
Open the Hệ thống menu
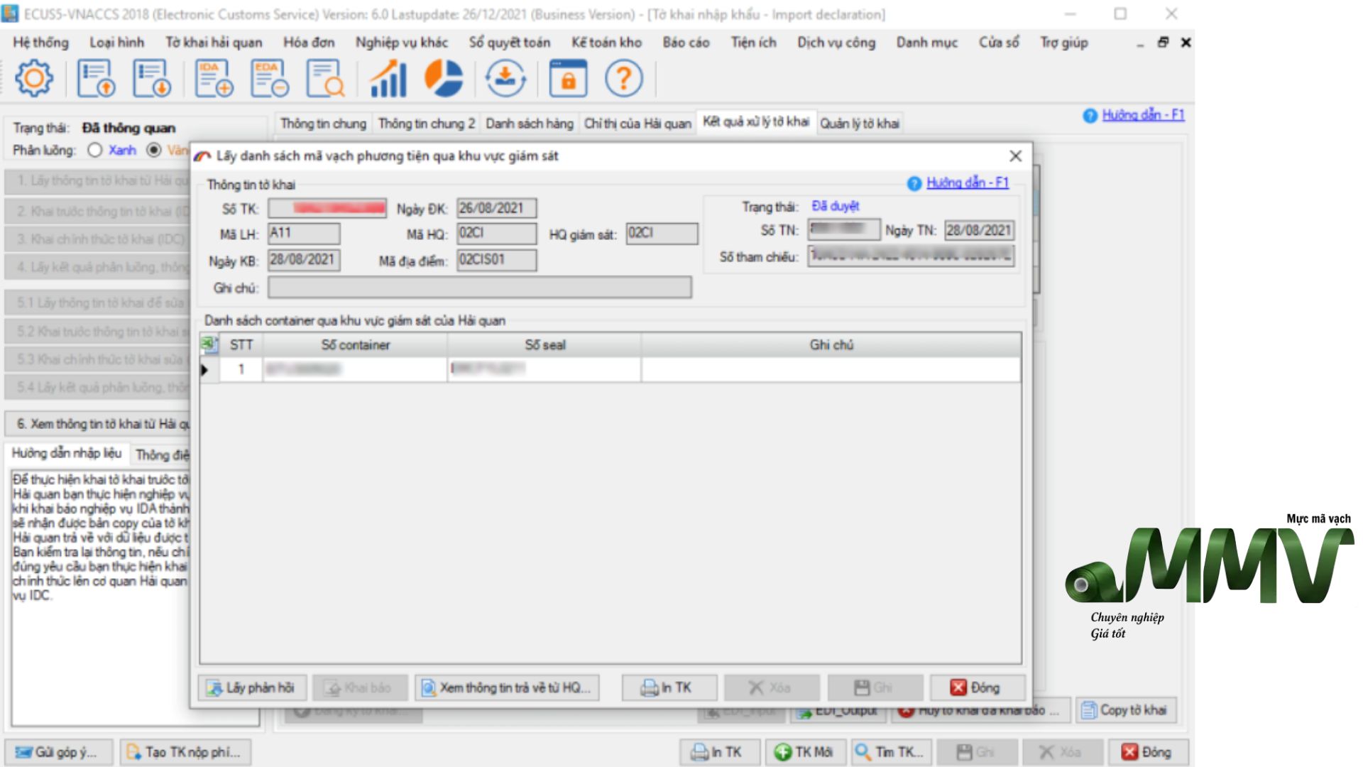[41, 43]
